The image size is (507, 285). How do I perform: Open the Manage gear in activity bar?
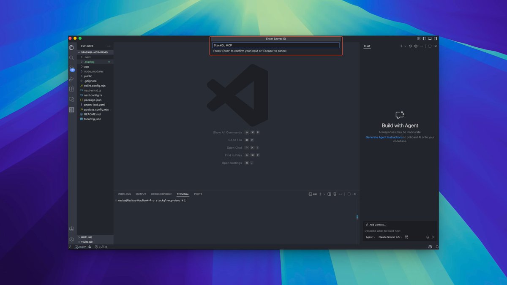click(x=71, y=239)
